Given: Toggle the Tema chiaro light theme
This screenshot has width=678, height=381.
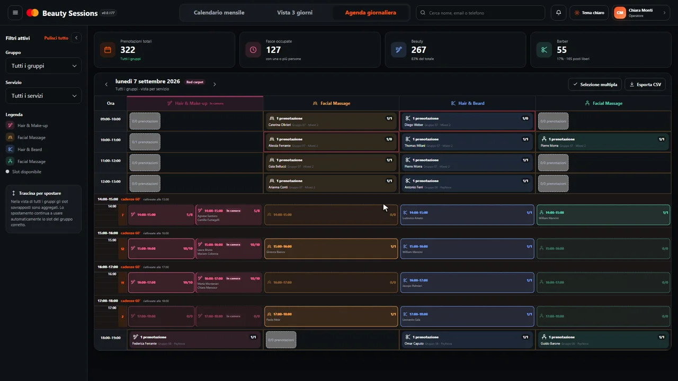Looking at the screenshot, I should pos(589,13).
